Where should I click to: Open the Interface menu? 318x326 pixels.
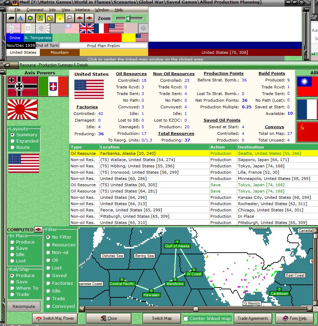click(82, 10)
